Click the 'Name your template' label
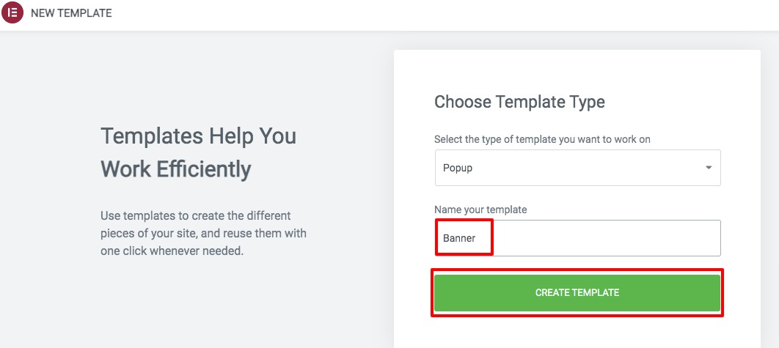This screenshot has width=779, height=348. tap(480, 210)
